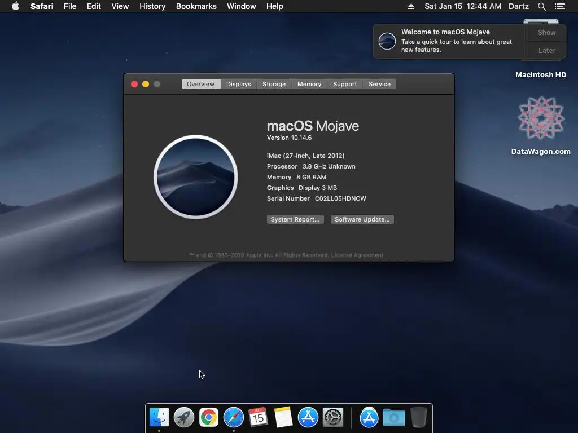Open the License Agreement link
The height and width of the screenshot is (433, 578).
pos(357,255)
